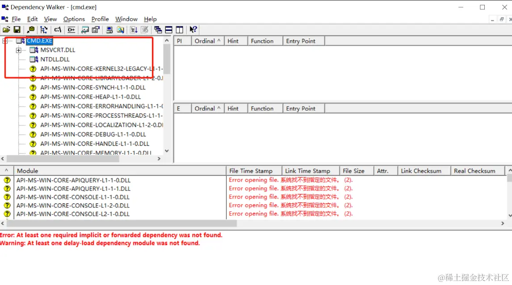Click the Context Help arrow-question icon
This screenshot has width=512, height=285.
[x=193, y=30]
